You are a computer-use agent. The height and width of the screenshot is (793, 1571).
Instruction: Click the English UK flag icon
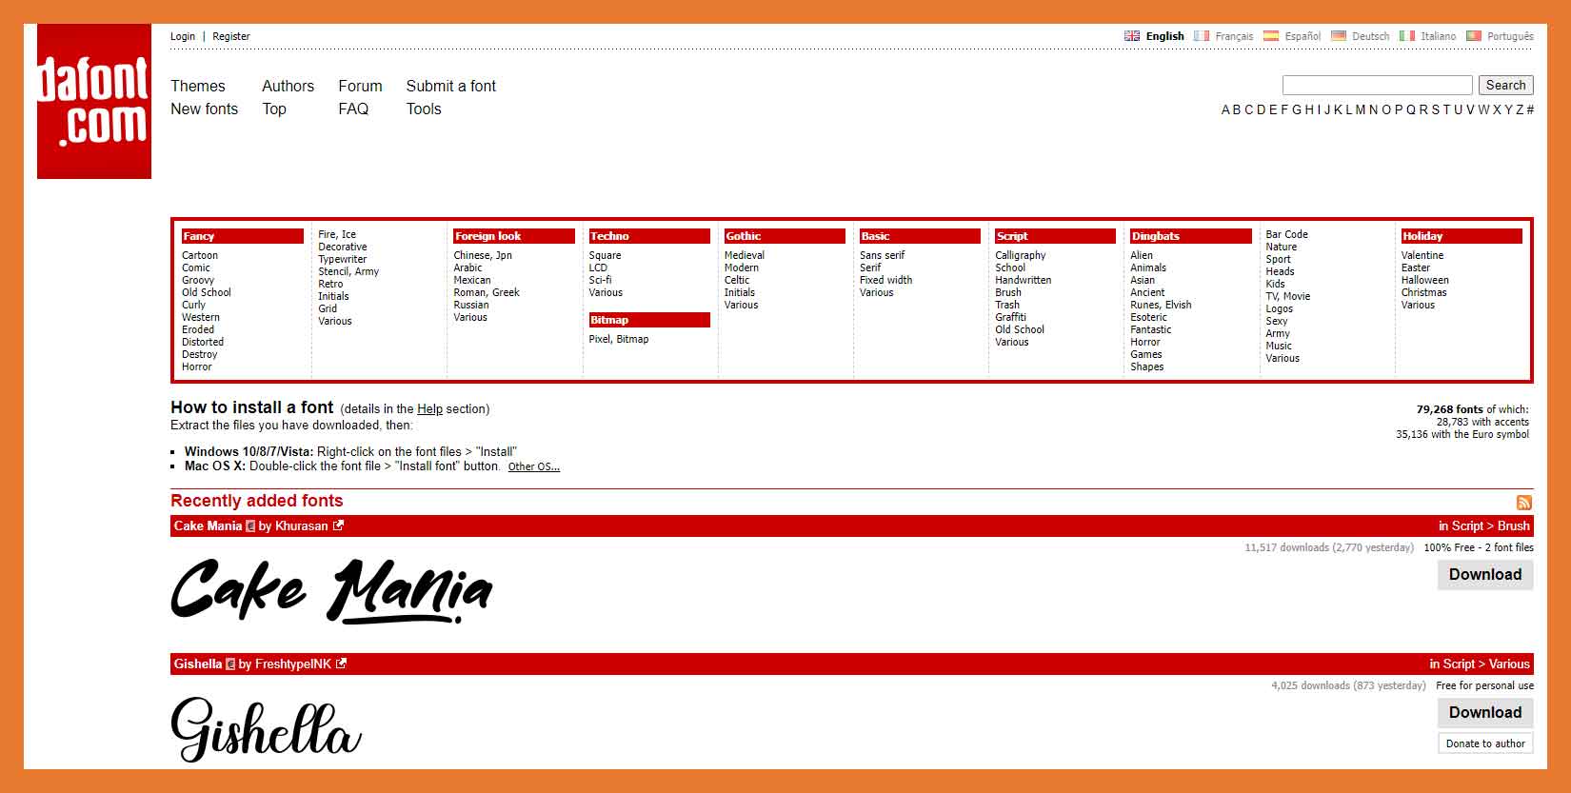[1131, 36]
